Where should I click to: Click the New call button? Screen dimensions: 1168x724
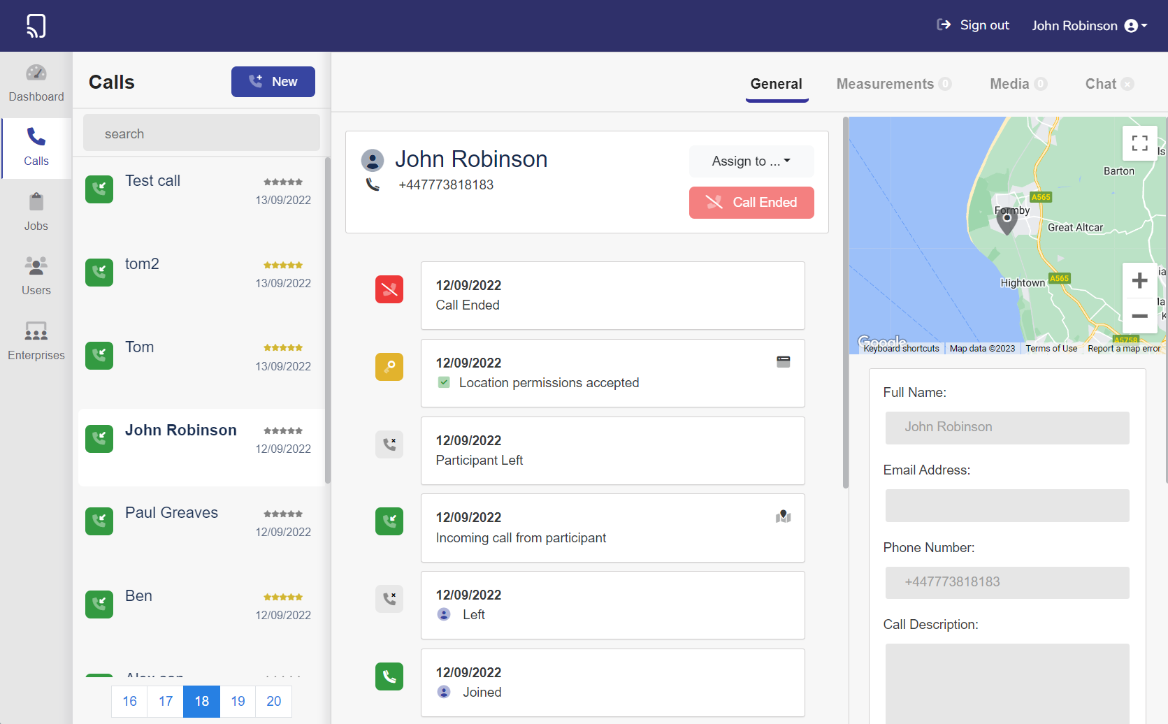[273, 82]
